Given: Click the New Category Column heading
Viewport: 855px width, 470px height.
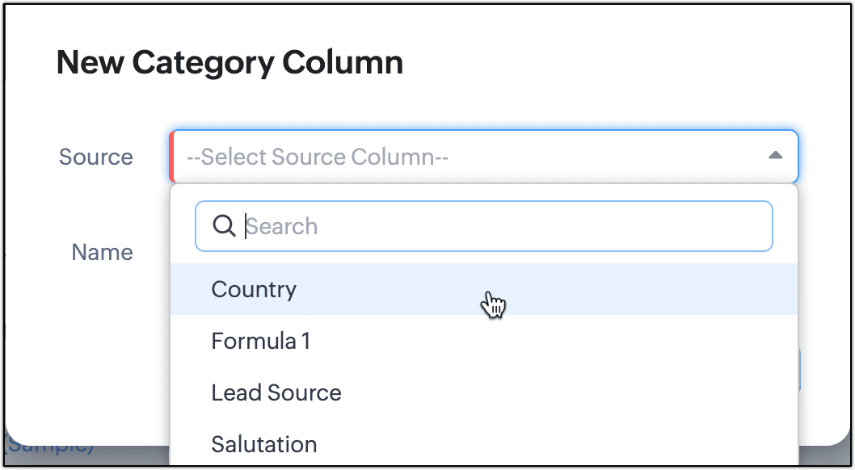Looking at the screenshot, I should coord(230,62).
